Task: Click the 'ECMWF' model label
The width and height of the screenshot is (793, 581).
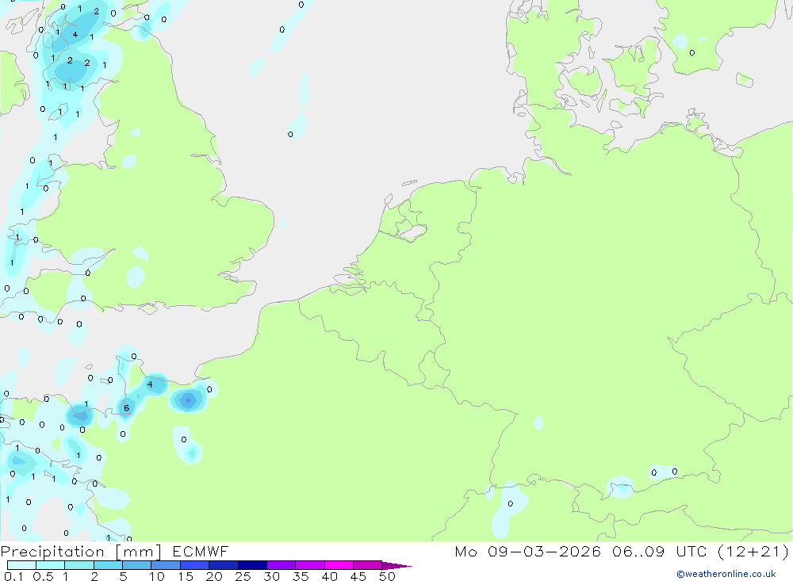Action: tap(201, 551)
